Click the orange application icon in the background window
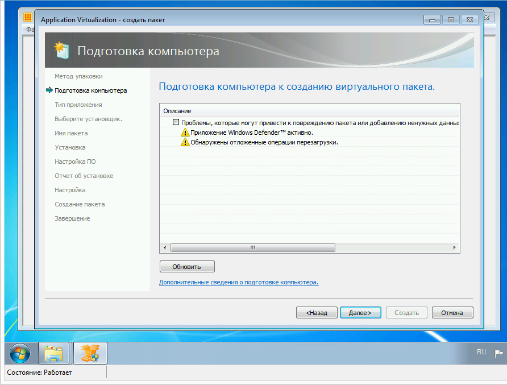The height and width of the screenshot is (385, 507). (28, 17)
